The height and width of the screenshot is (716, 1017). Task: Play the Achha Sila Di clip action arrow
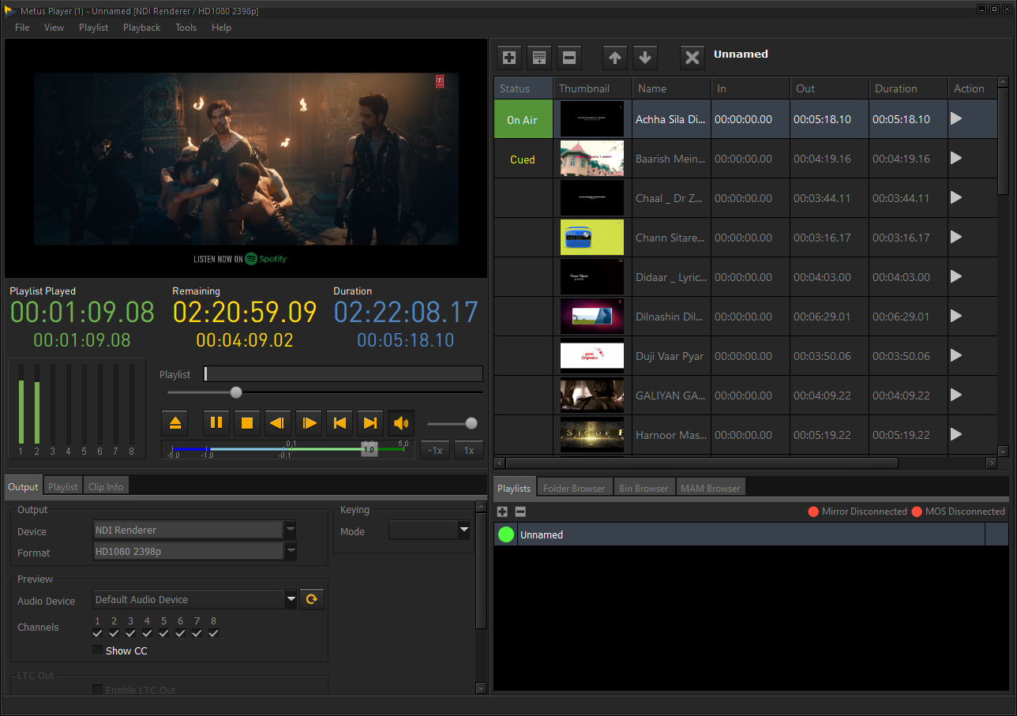pyautogui.click(x=956, y=118)
